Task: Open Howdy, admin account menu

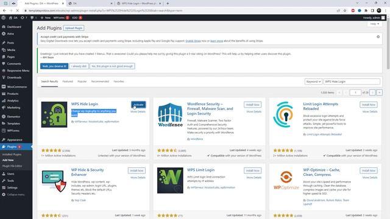Action: 374,18
